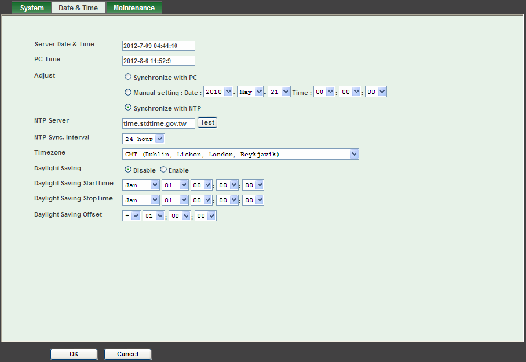Set Daylight Saving to Disable
This screenshot has width=526, height=362.
tap(128, 170)
